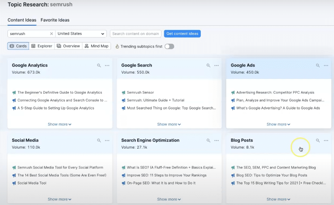
Task: Click the search icon on Social Media card
Action: click(99, 140)
